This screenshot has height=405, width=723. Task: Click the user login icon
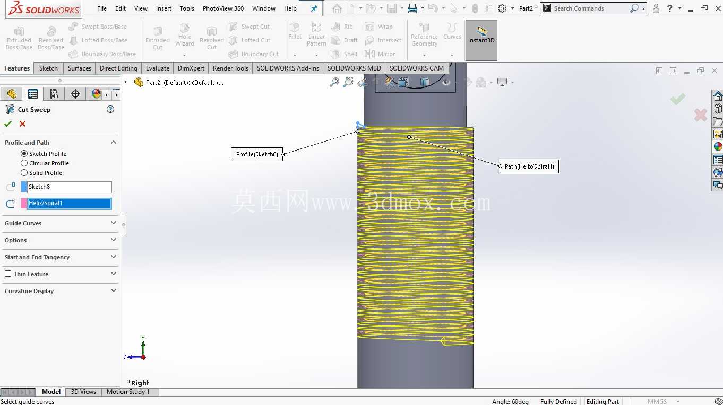[656, 8]
